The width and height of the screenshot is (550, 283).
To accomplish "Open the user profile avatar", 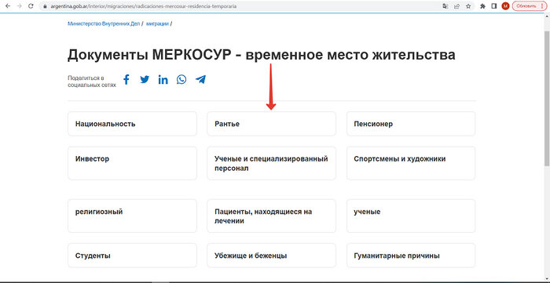I will (x=505, y=6).
